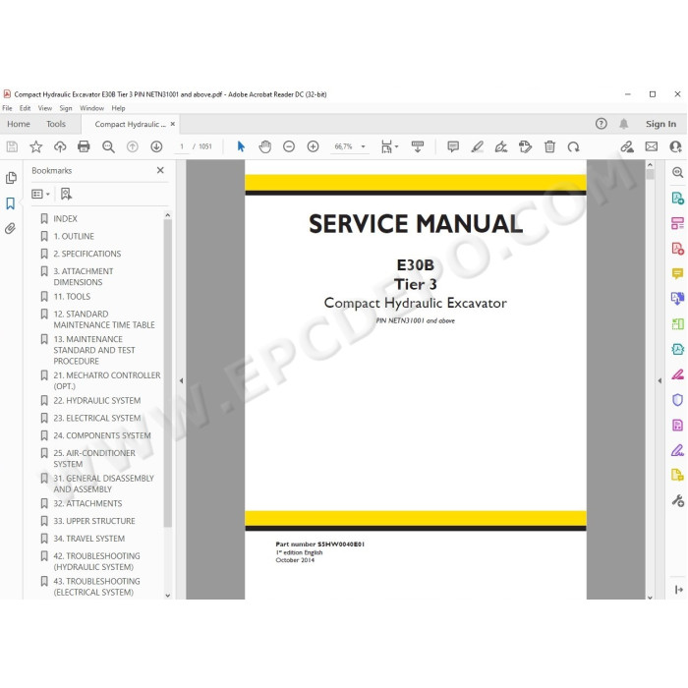Open 22. HYDRAULIC SYSTEM bookmark
Viewport: 688px width, 688px height.
click(96, 401)
